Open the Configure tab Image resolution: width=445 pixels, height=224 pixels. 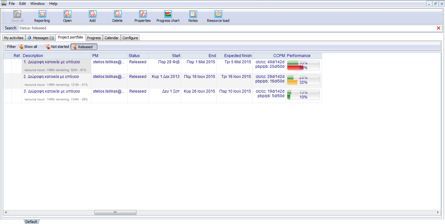tap(130, 38)
